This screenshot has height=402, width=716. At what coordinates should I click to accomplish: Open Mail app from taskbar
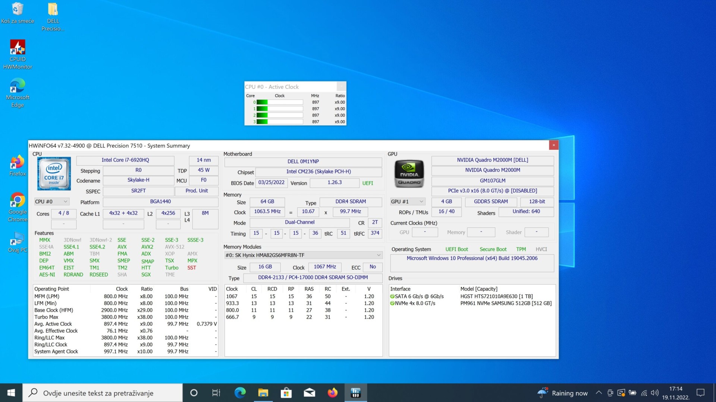coord(310,393)
